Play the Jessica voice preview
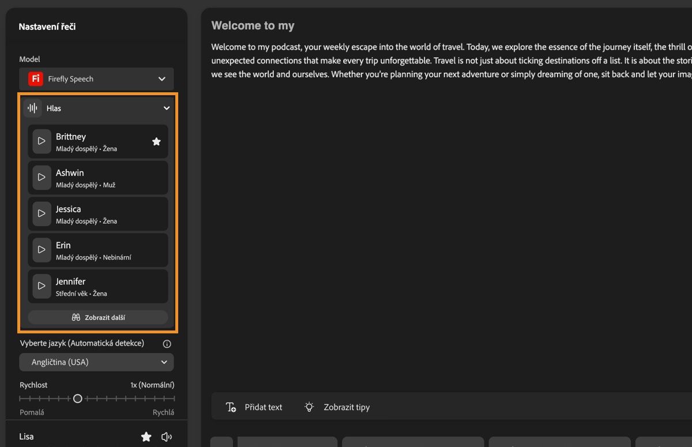 coord(42,213)
